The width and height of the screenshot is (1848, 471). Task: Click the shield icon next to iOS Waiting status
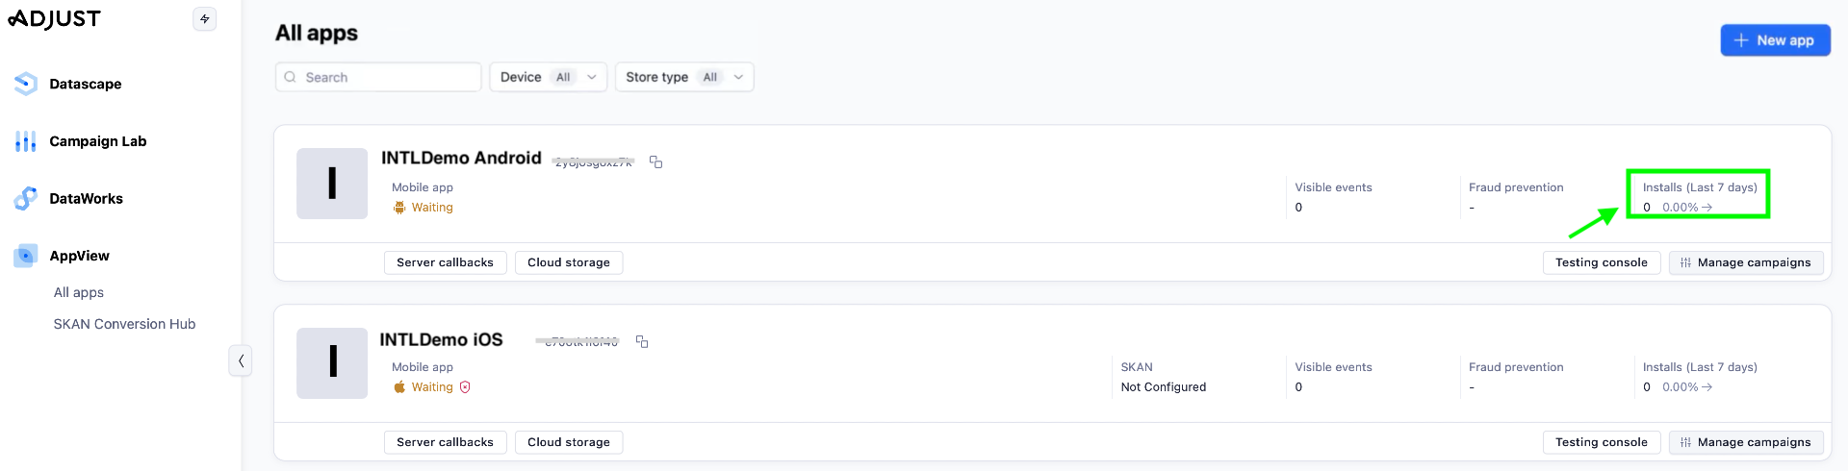(465, 387)
